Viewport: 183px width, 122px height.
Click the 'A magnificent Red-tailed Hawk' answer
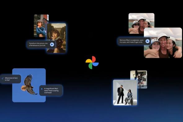tap(51, 91)
